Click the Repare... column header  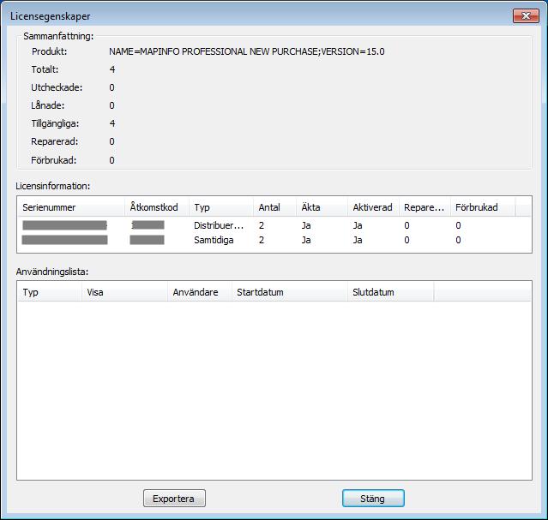click(425, 207)
